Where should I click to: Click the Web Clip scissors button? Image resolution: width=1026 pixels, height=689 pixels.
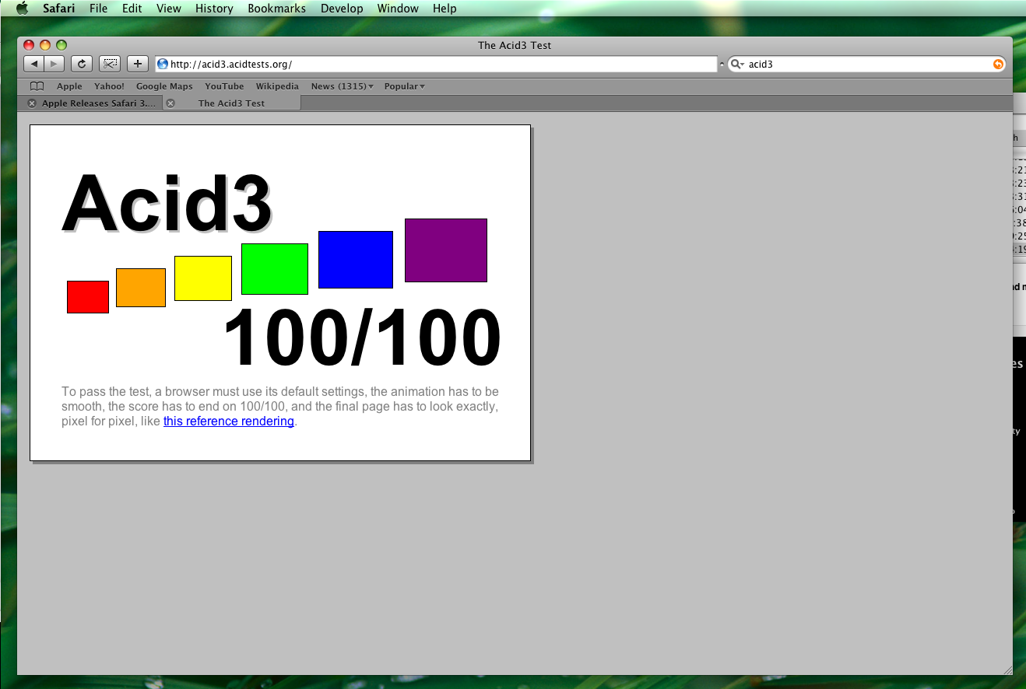pyautogui.click(x=110, y=64)
